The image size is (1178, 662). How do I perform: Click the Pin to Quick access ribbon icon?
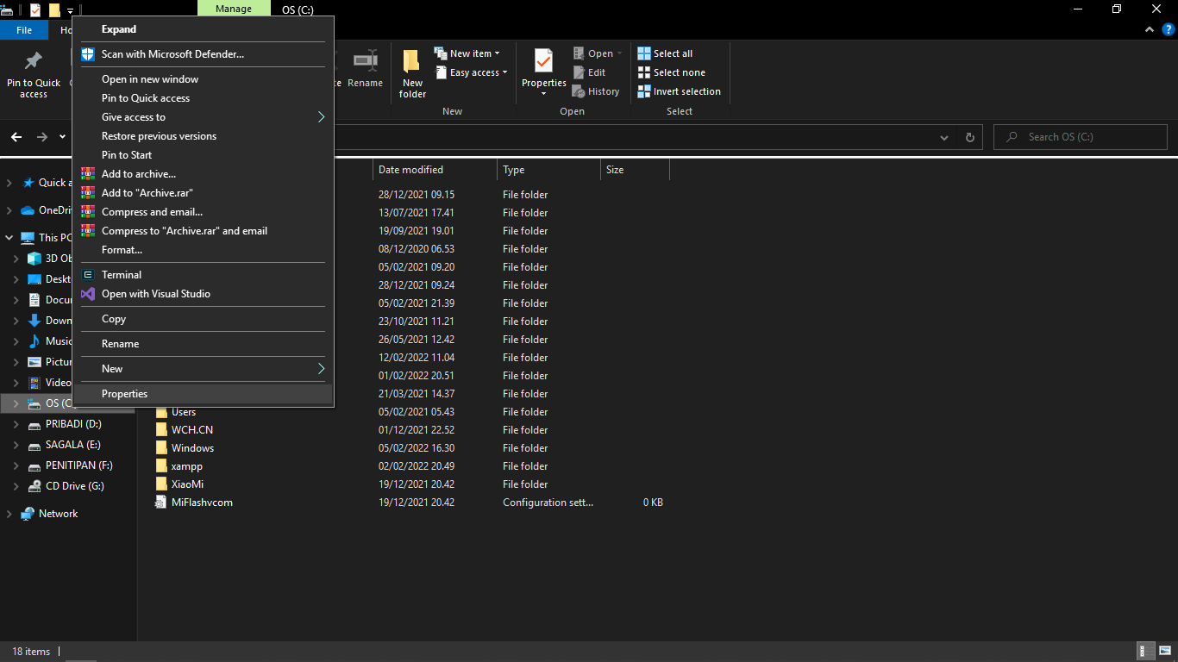click(34, 60)
